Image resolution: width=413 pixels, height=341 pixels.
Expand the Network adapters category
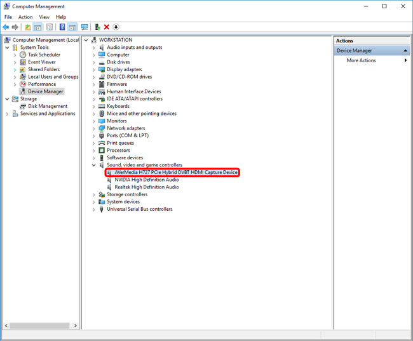93,128
